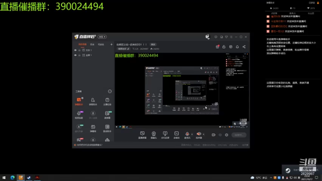Click the 12°C weather widget
Screen dimensions: 322x181
[259, 178]
